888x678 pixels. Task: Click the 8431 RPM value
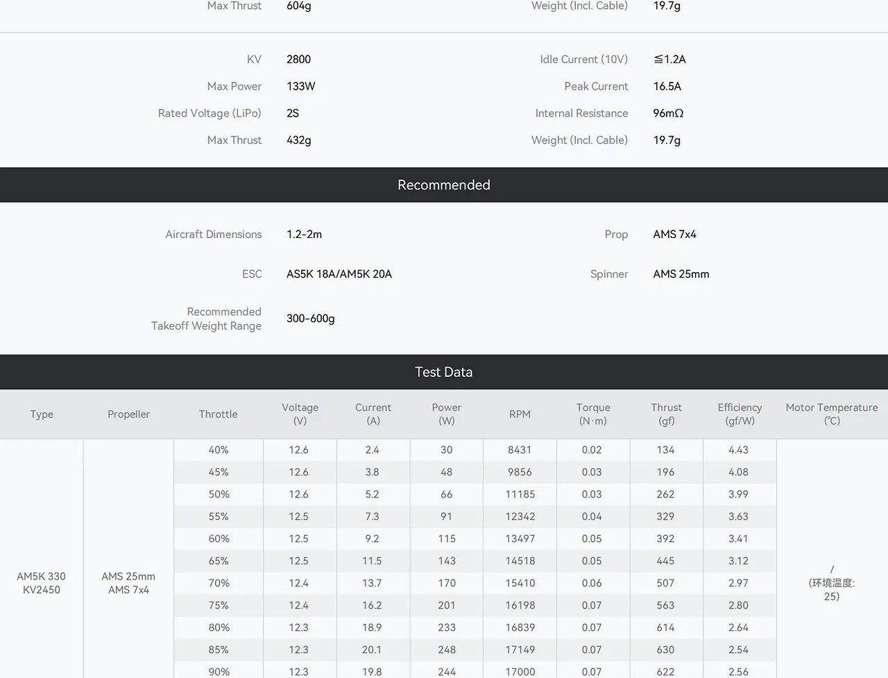[520, 450]
